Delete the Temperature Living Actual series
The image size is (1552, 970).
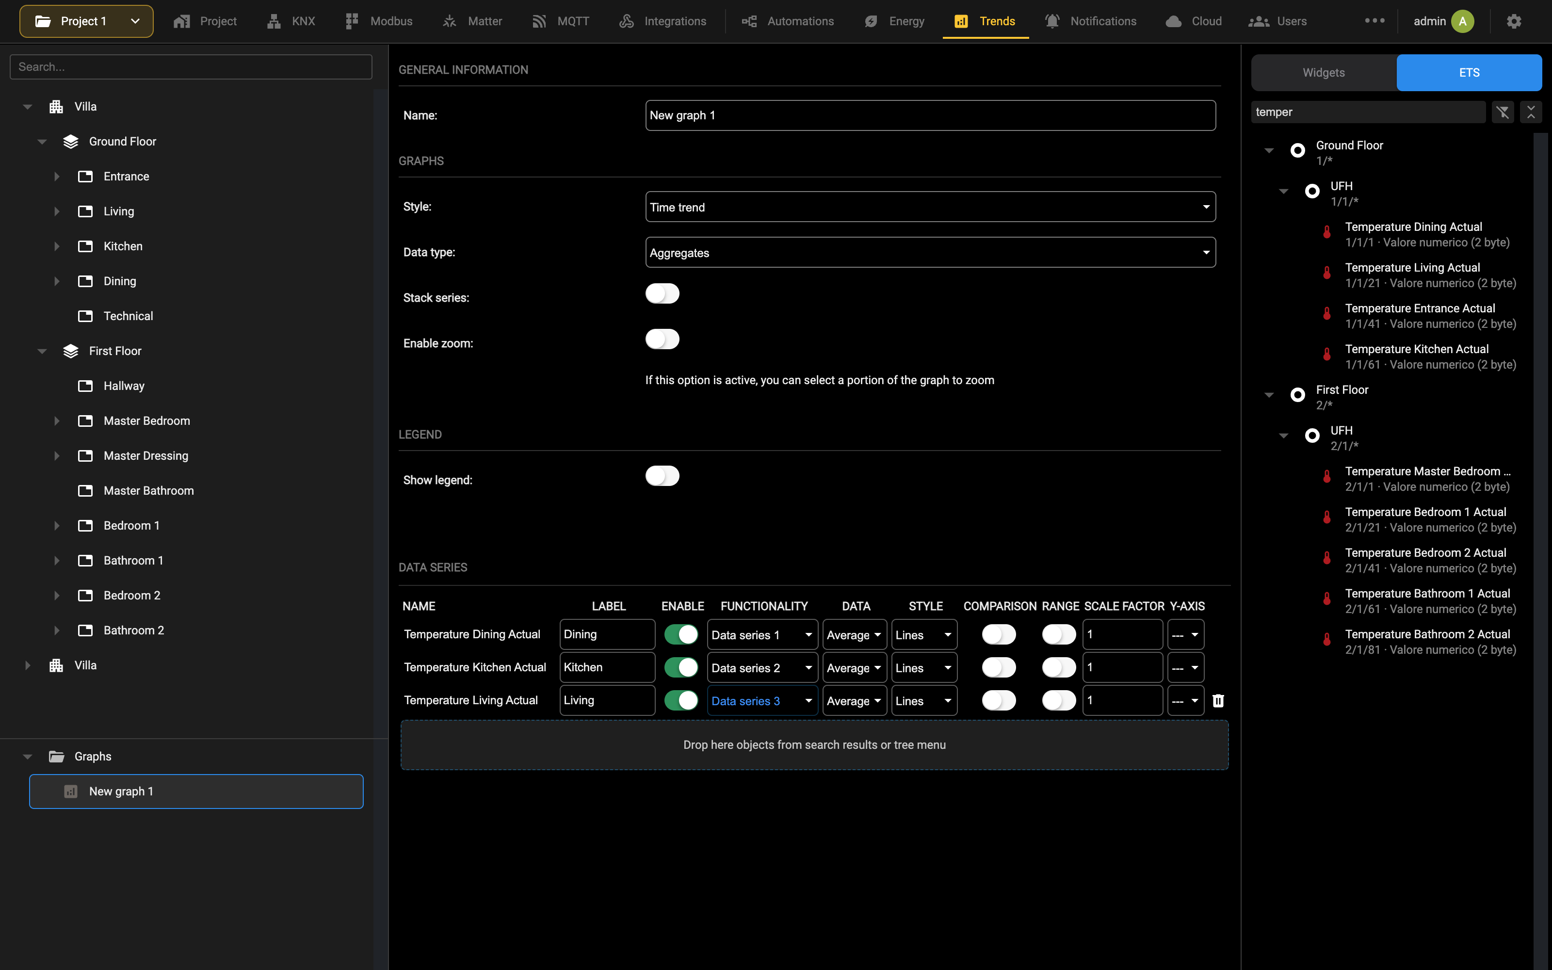tap(1218, 700)
